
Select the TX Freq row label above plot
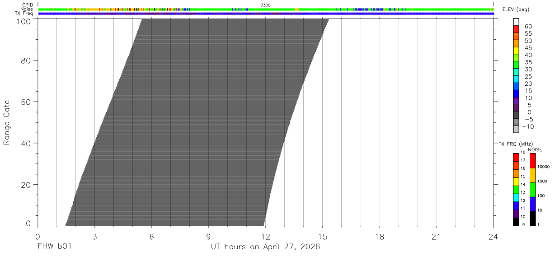[24, 14]
